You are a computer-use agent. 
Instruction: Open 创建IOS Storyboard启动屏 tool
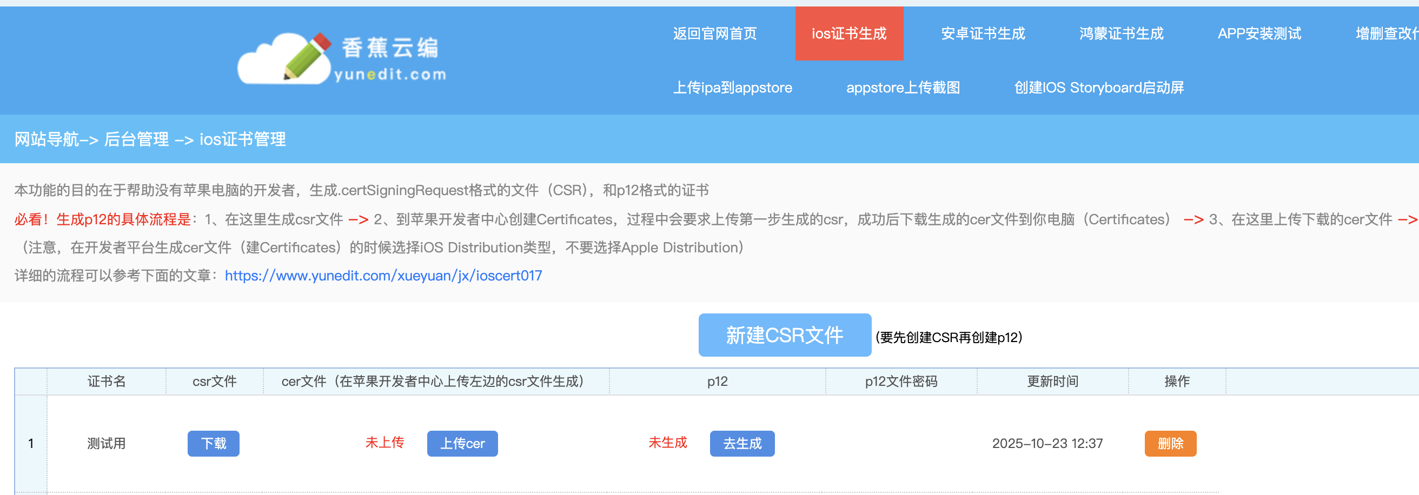(x=1098, y=88)
